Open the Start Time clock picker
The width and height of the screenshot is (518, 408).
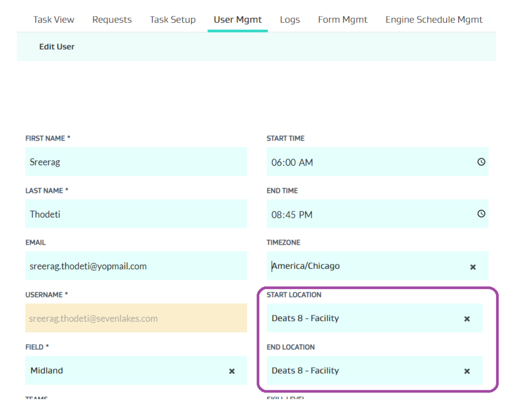point(481,162)
